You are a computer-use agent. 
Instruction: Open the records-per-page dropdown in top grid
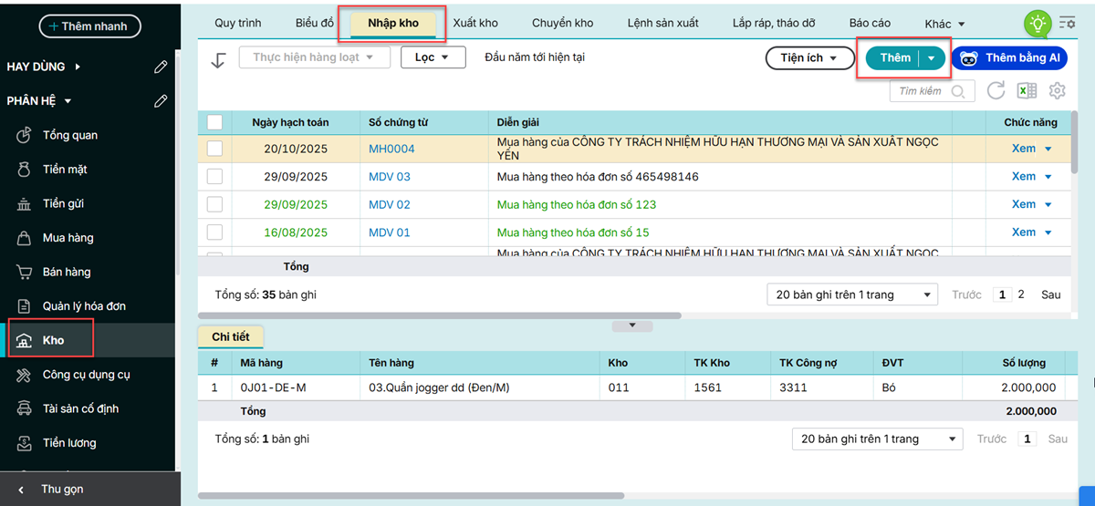[x=852, y=294]
